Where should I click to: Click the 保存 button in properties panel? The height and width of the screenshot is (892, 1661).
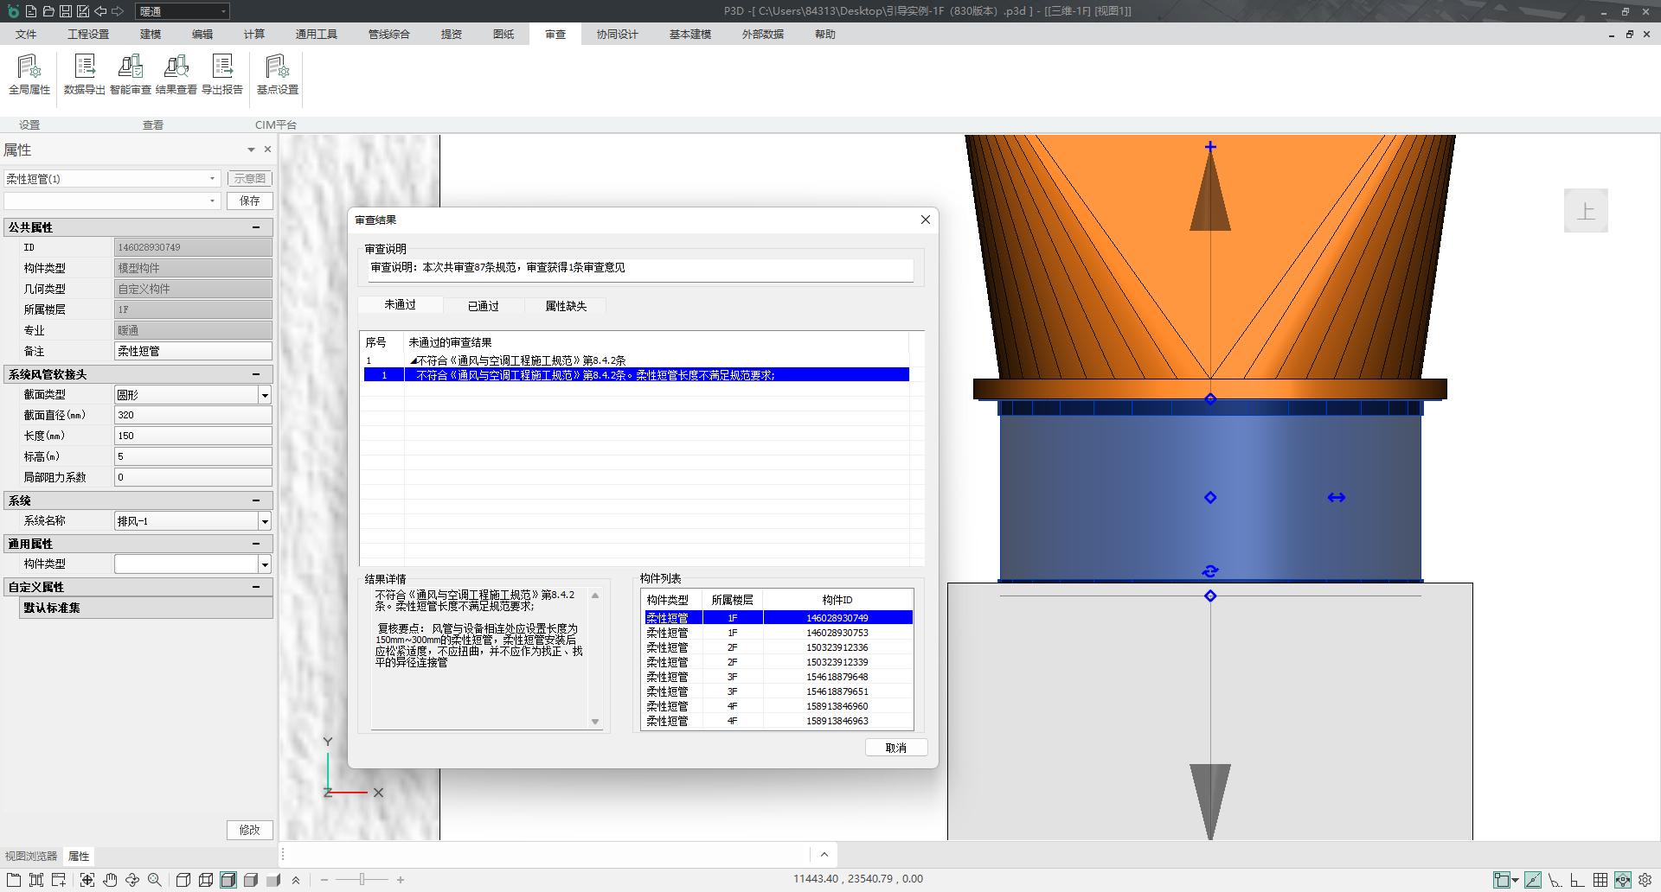250,201
